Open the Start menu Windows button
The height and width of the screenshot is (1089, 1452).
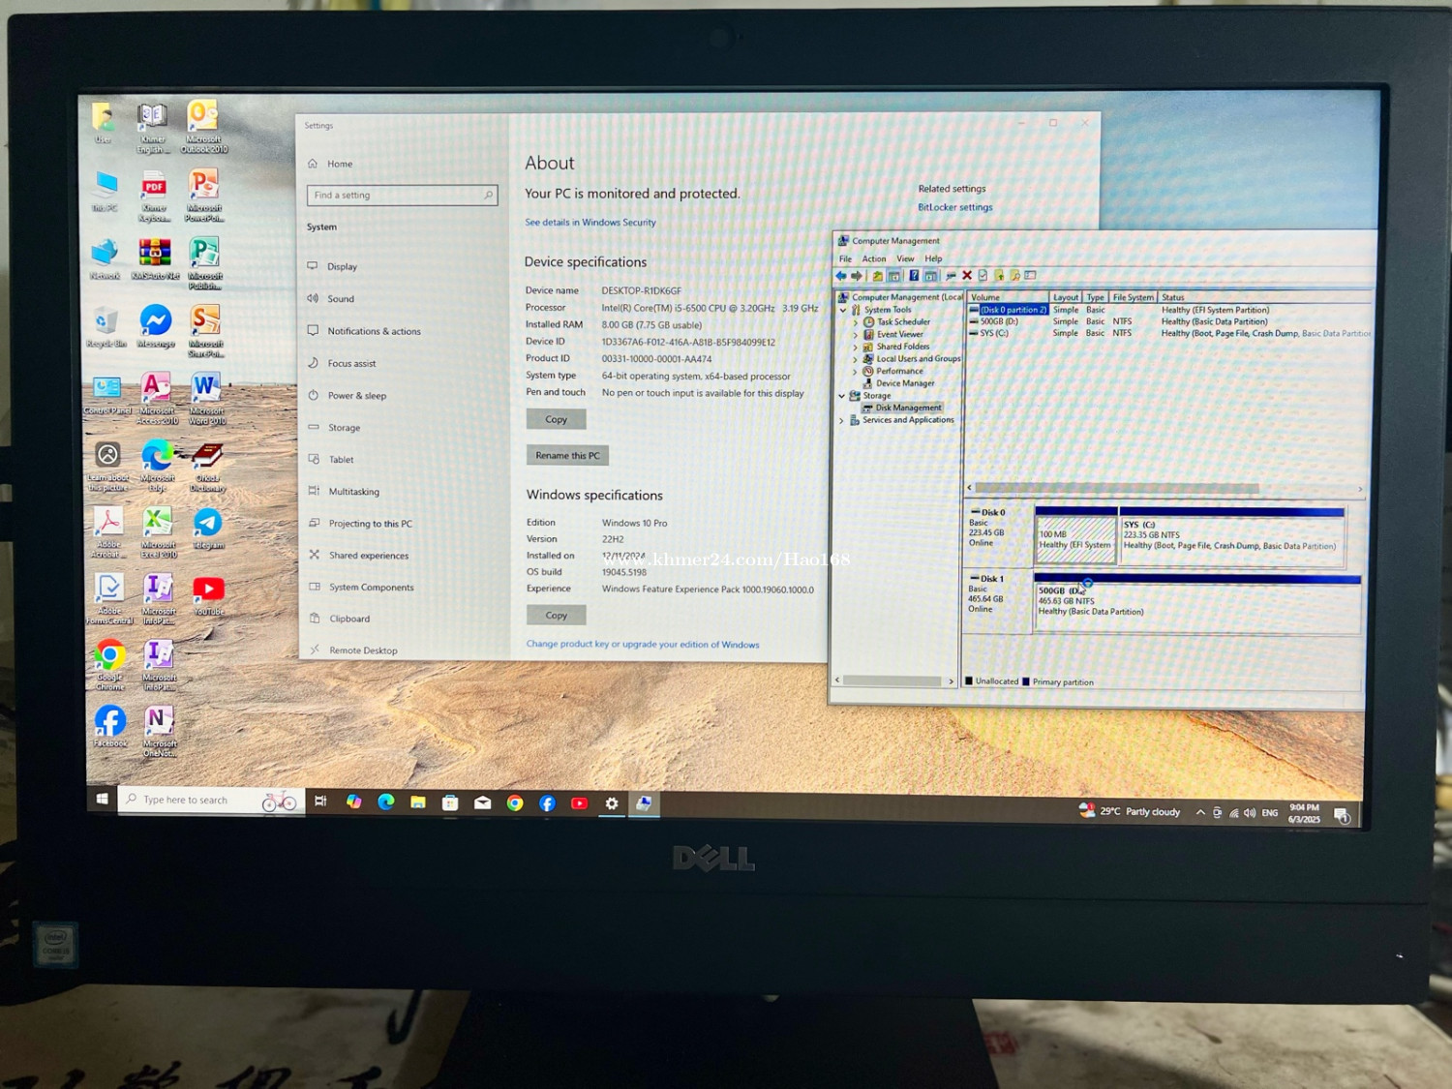tap(102, 799)
